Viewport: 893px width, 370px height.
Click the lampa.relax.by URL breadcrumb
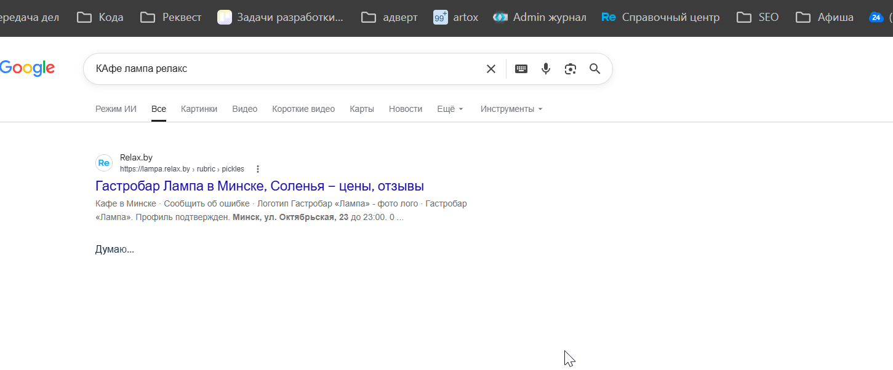click(x=182, y=169)
